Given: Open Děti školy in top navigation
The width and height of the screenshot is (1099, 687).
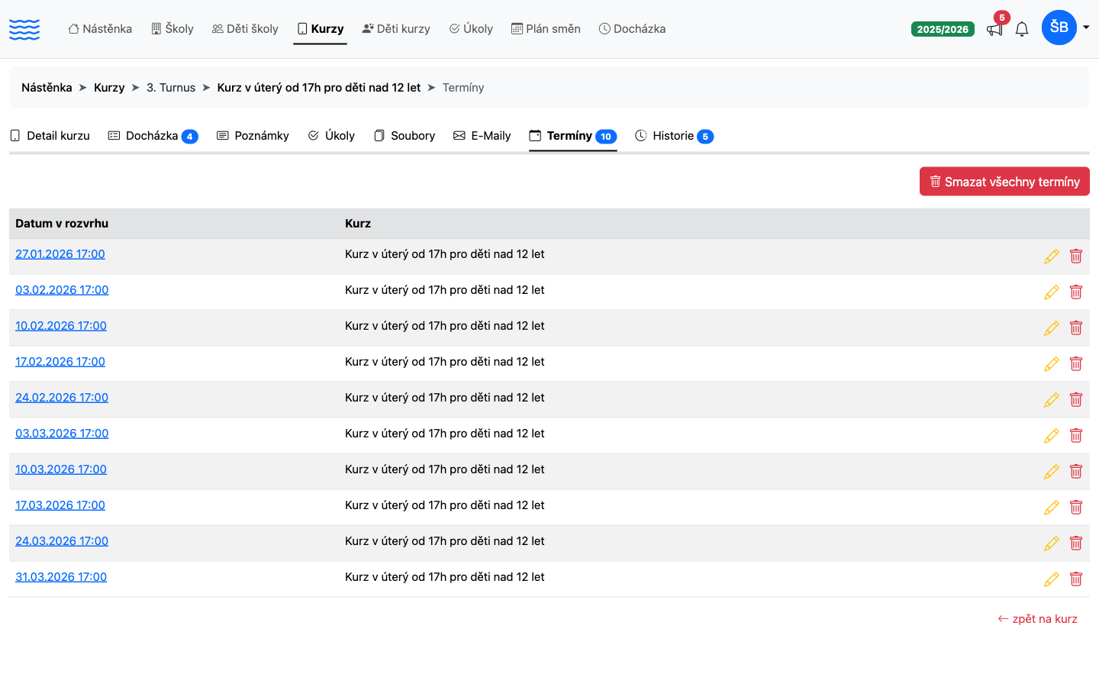Looking at the screenshot, I should [245, 29].
